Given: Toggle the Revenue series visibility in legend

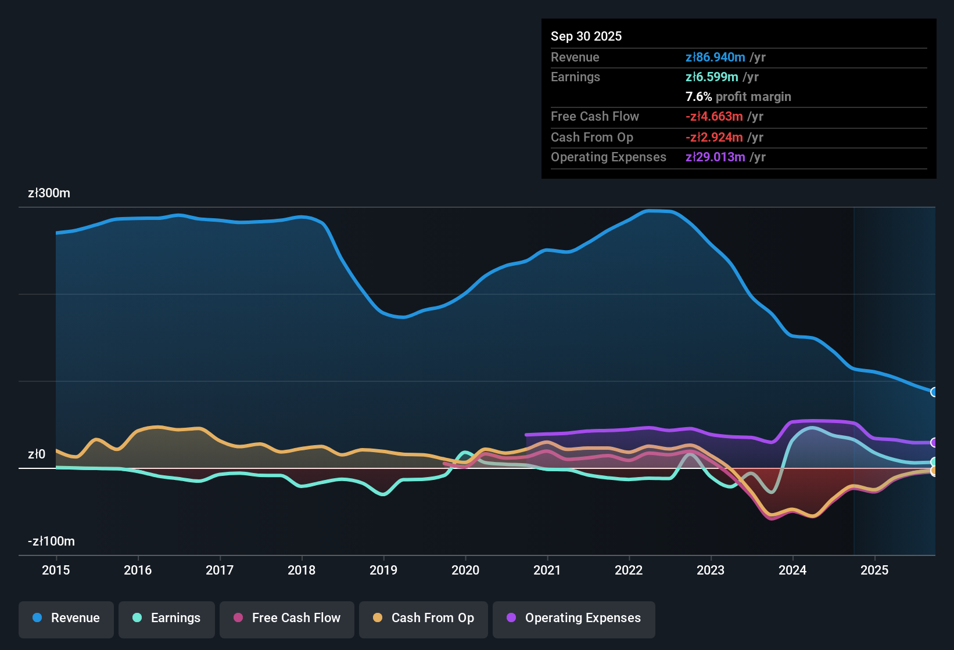Looking at the screenshot, I should click(66, 618).
